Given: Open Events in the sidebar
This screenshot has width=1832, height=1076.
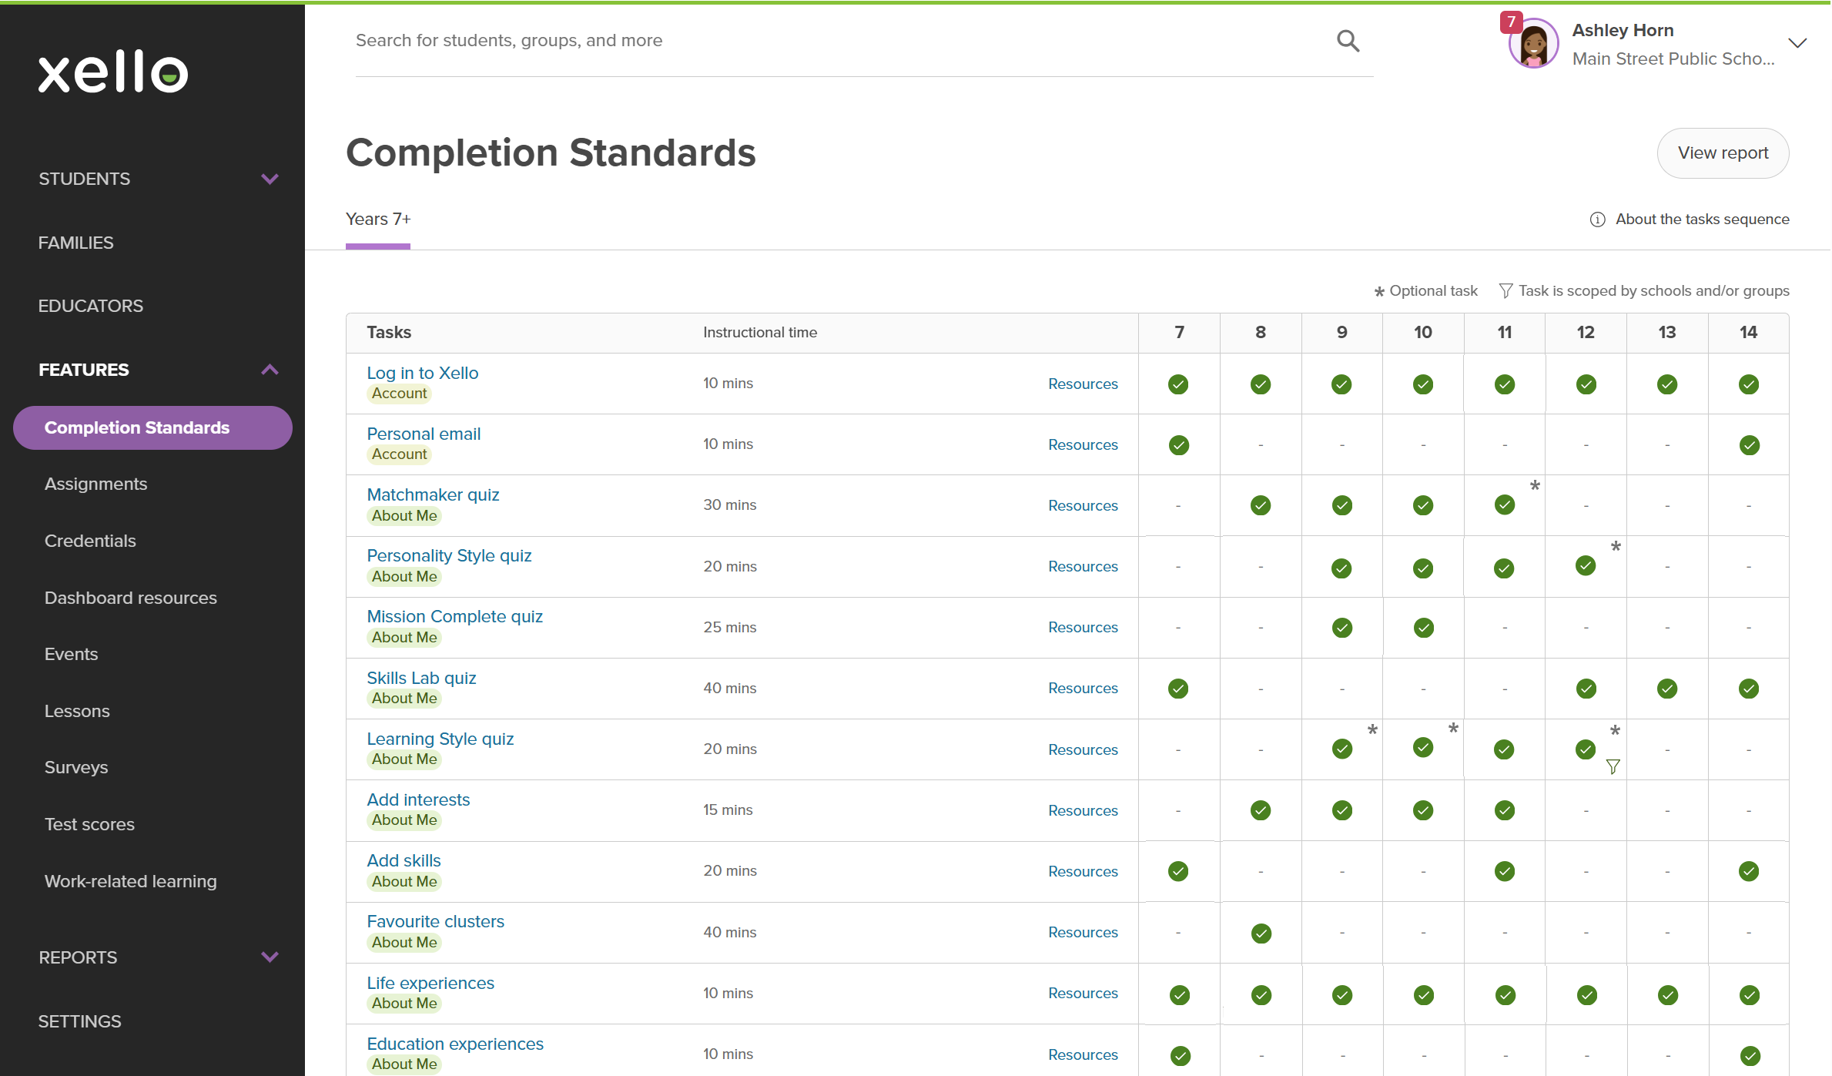Looking at the screenshot, I should coord(71,654).
